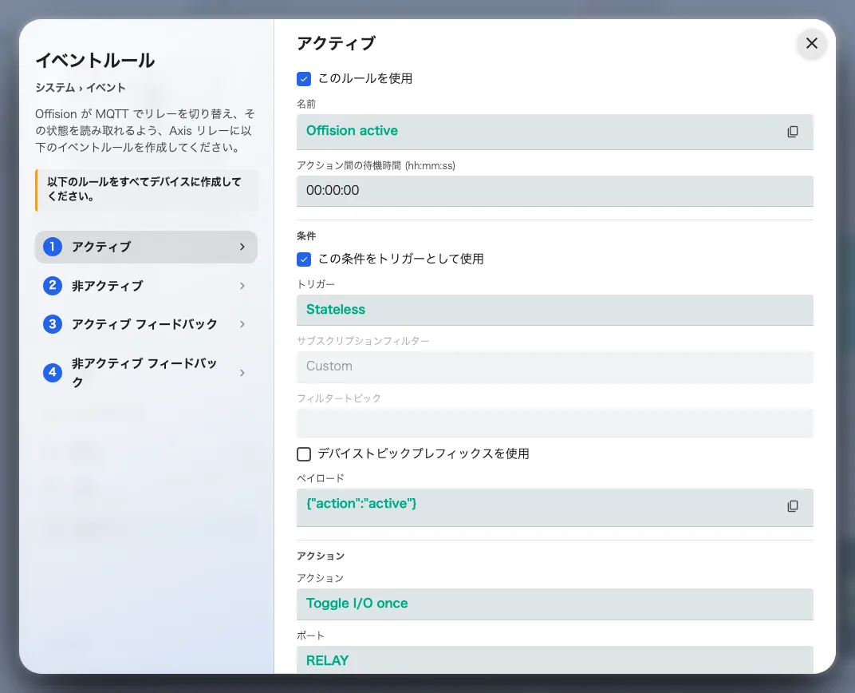Select the number 2 step badge

[x=53, y=285]
